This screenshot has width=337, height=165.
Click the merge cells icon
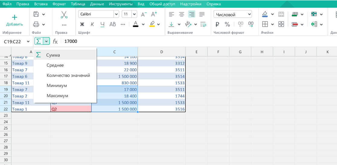(x=281, y=14)
